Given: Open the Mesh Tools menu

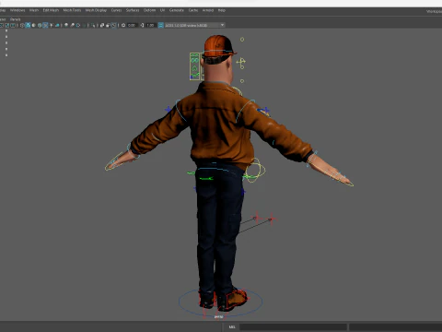Looking at the screenshot, I should (72, 10).
